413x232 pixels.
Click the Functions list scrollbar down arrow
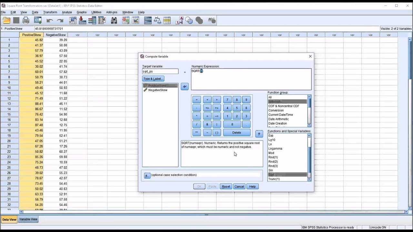309,179
